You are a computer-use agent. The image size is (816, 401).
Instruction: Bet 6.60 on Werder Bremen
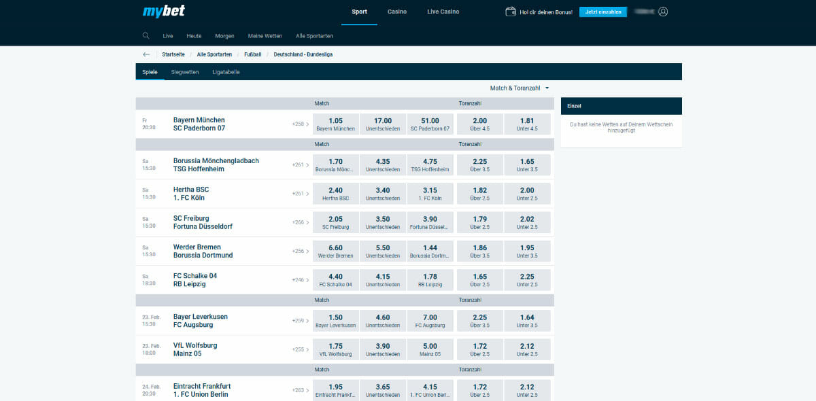tap(335, 251)
